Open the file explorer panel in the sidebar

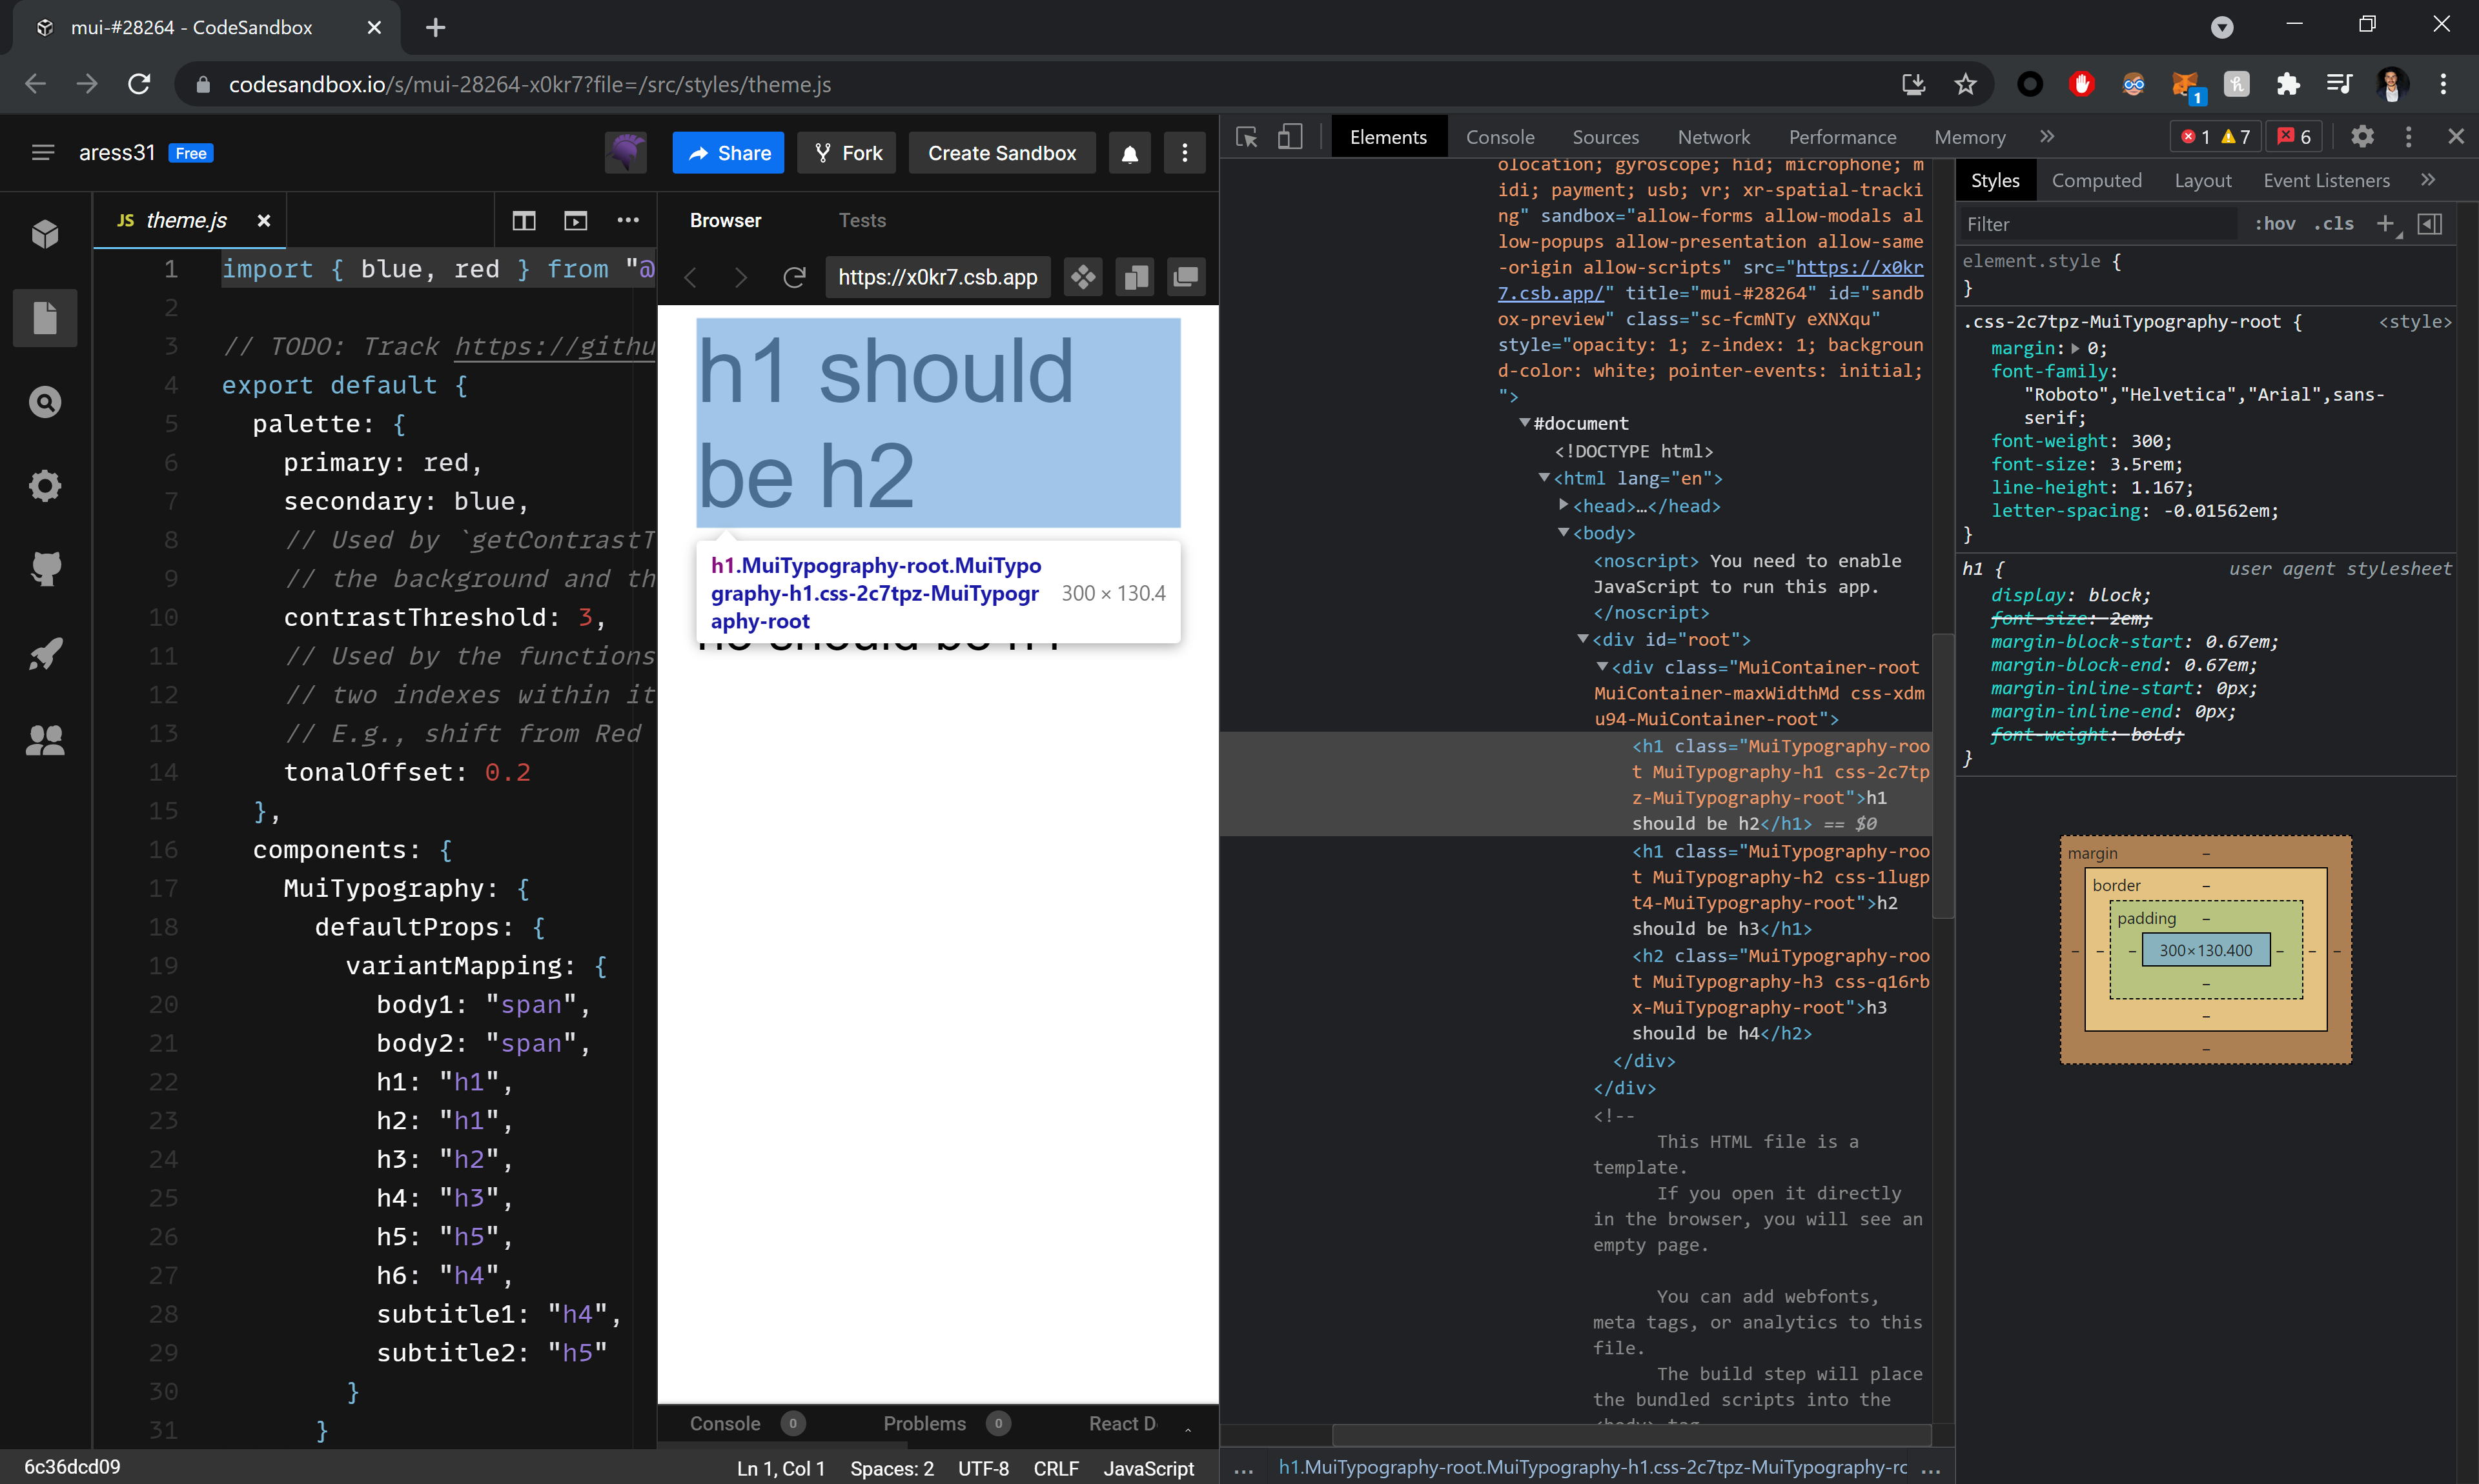(x=45, y=318)
